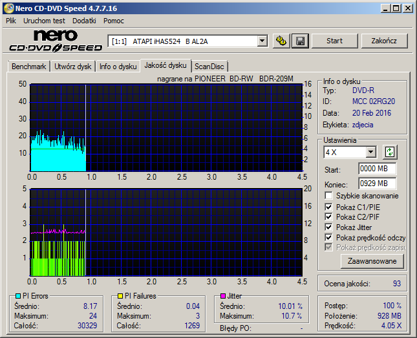This screenshot has width=417, height=338.
Task: Click the date value 20 Feb 2016
Action: [372, 113]
